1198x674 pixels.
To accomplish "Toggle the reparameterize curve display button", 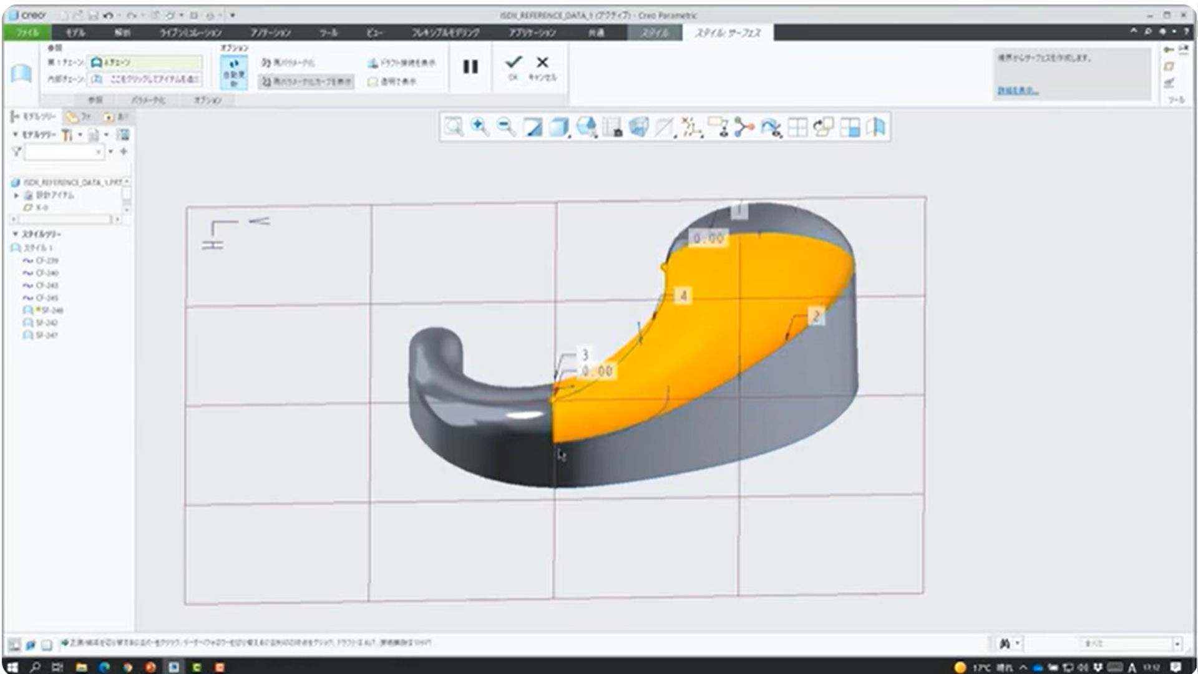I will point(306,82).
